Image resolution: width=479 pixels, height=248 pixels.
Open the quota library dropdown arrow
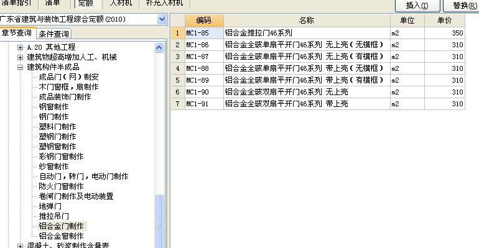162,19
